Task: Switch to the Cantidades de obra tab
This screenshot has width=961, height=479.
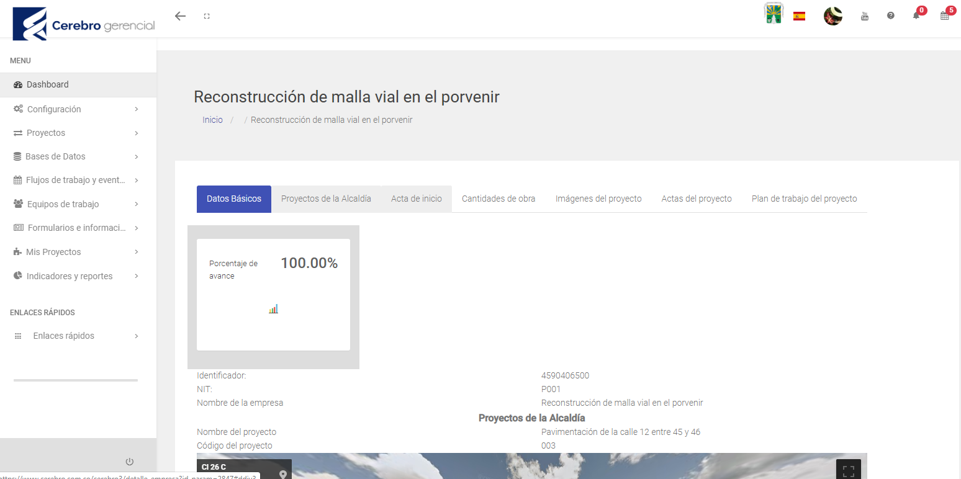Action: 499,199
